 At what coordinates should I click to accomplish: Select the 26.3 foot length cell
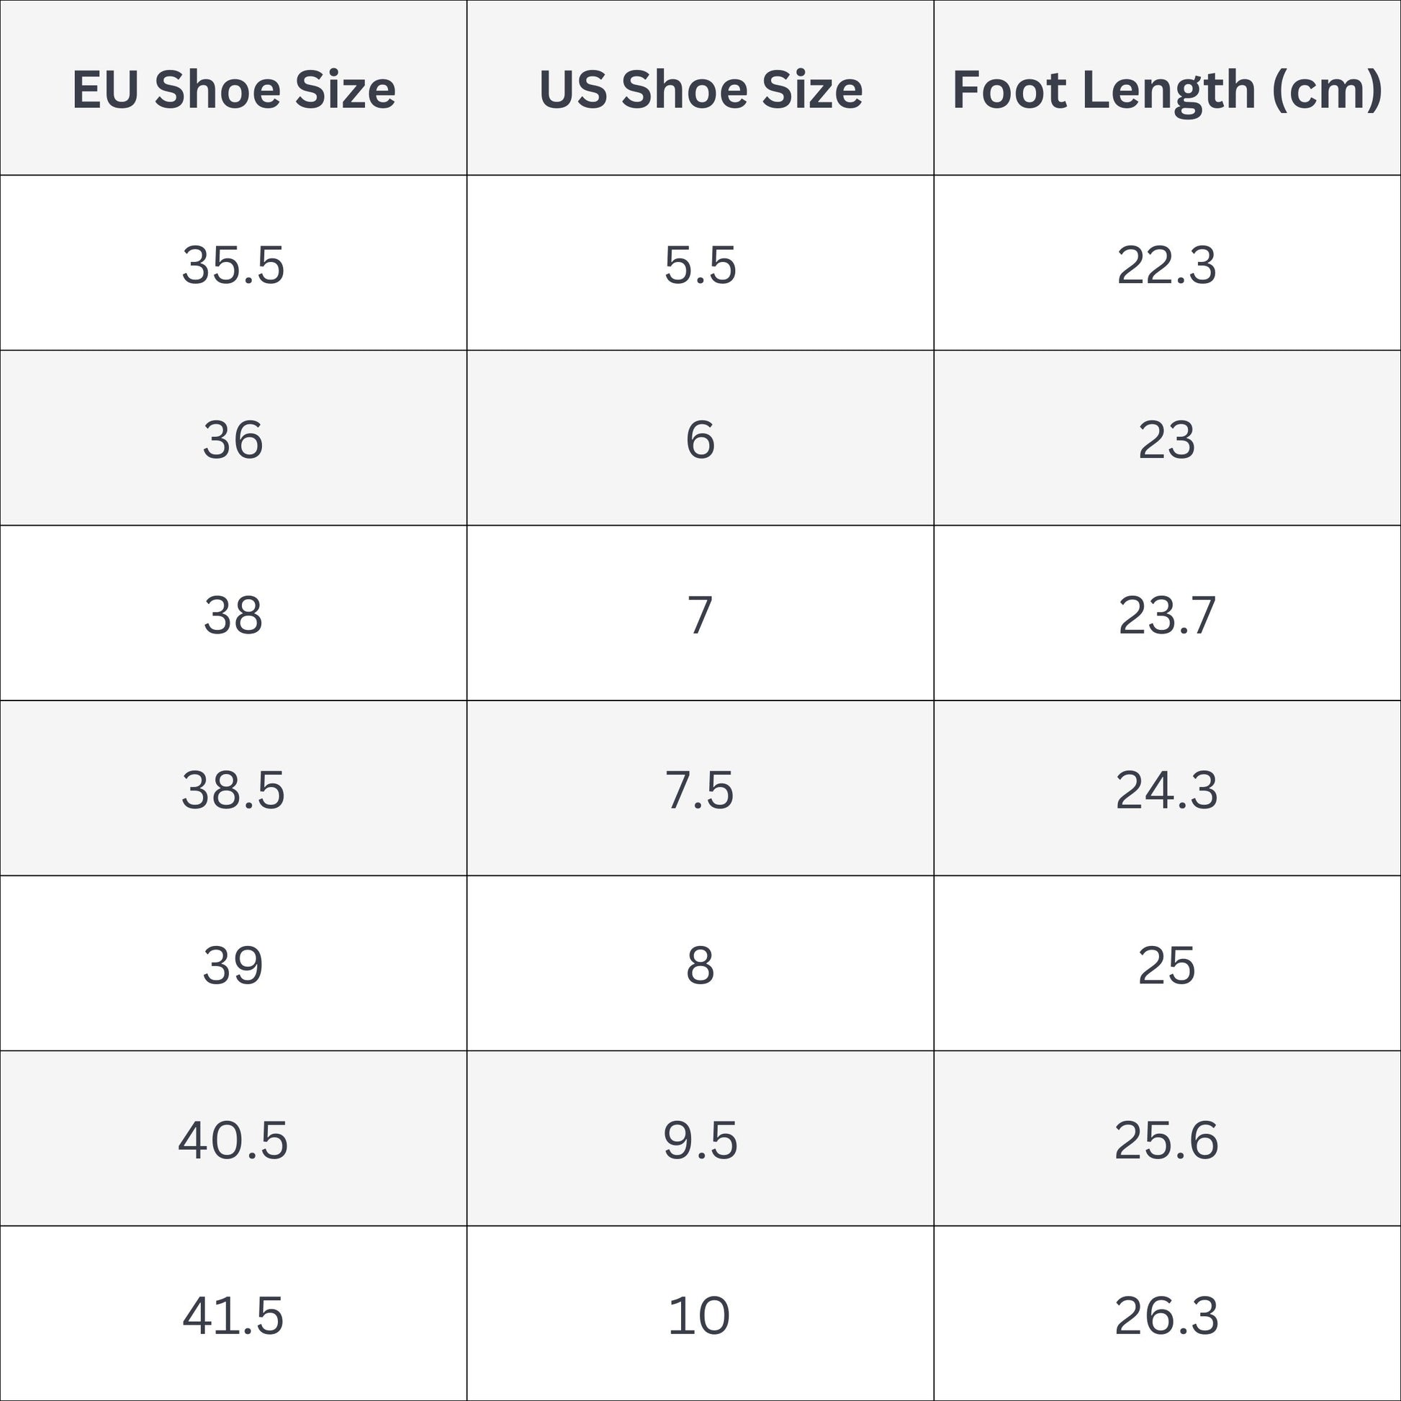[1167, 1316]
